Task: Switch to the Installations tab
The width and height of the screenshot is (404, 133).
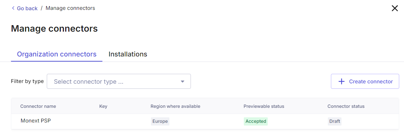Action: (x=128, y=54)
